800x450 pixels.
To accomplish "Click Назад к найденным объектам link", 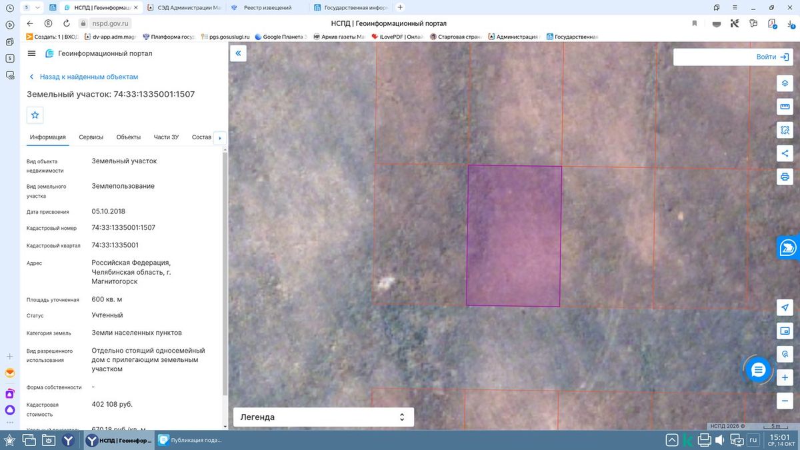I will pos(83,77).
